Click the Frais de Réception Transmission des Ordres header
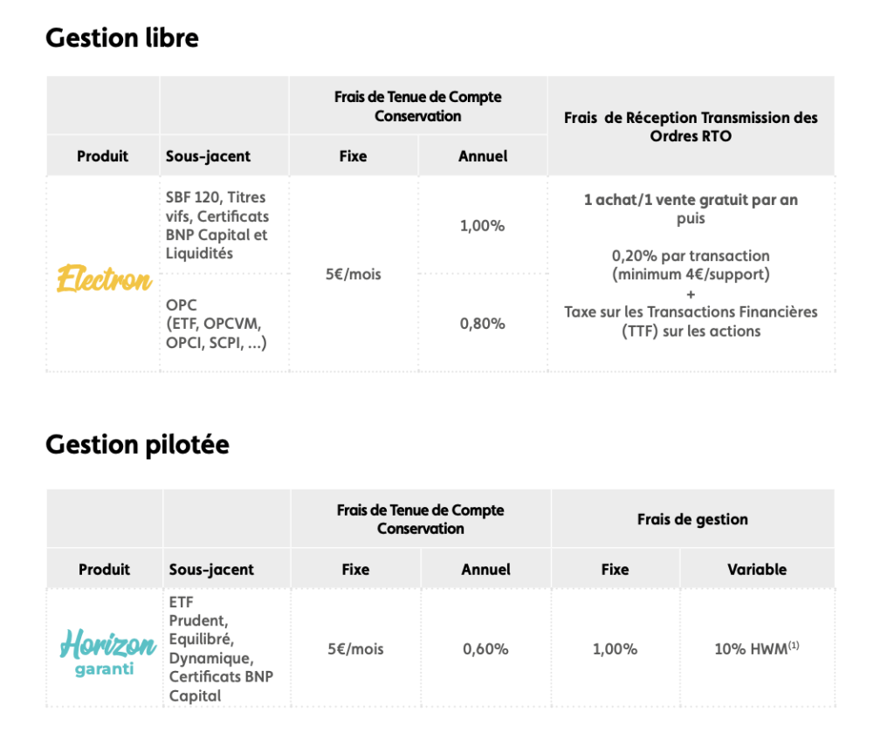The image size is (894, 753). point(691,127)
